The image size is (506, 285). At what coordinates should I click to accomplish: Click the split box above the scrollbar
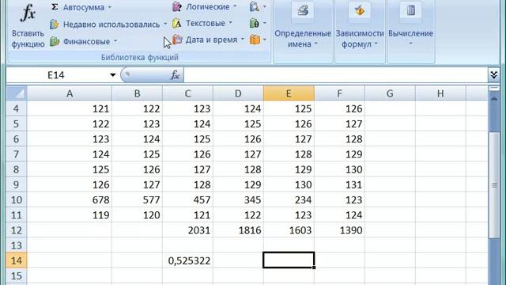[494, 88]
